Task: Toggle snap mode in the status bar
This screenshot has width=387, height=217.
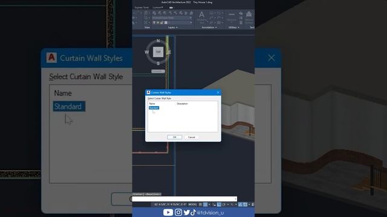Action: pos(206,204)
